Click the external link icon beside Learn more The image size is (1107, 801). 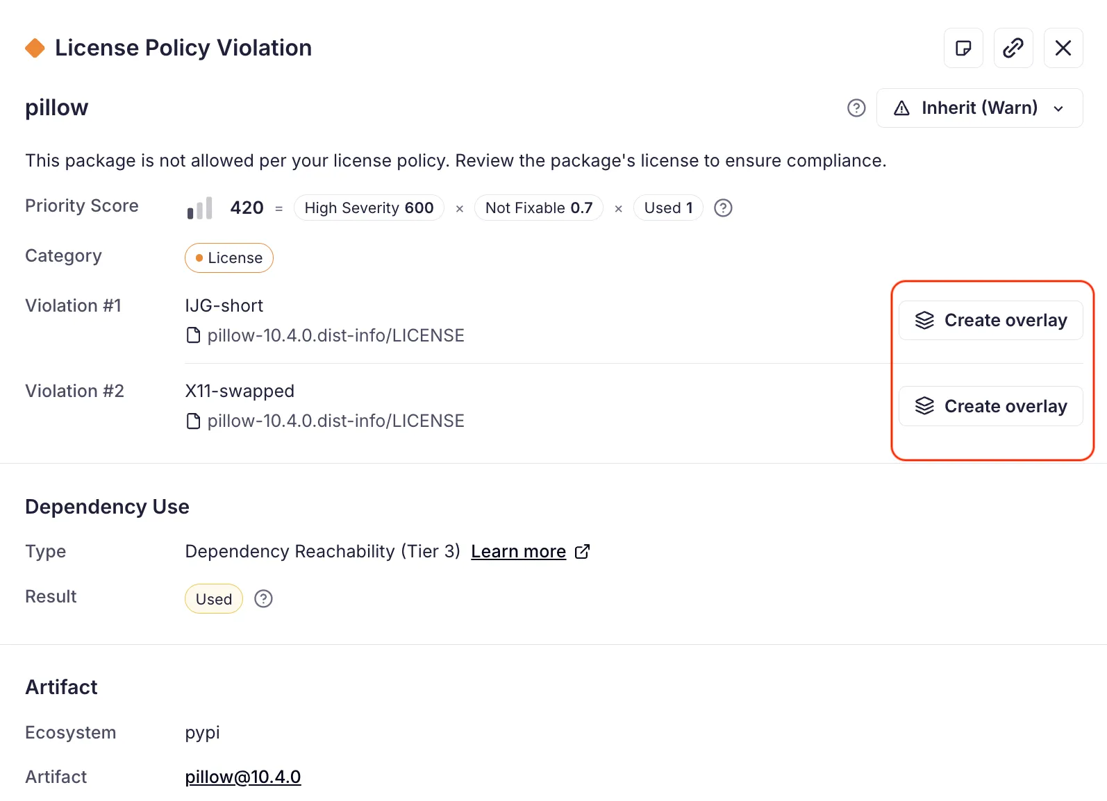[x=583, y=552]
